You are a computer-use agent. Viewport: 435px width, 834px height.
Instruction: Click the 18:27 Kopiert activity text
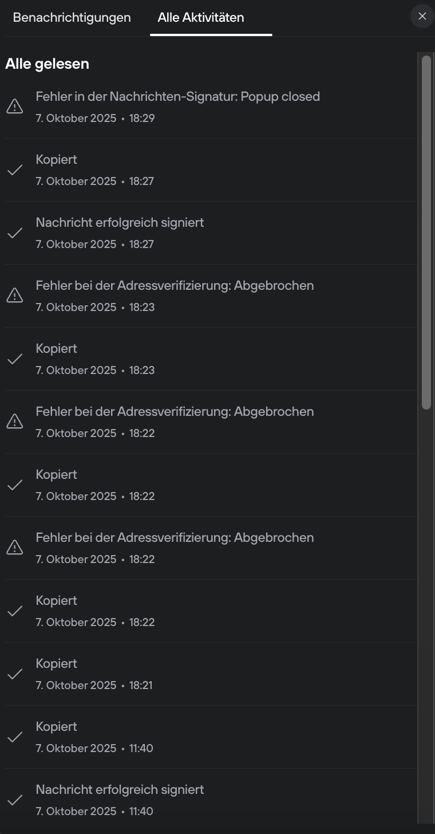(x=56, y=159)
